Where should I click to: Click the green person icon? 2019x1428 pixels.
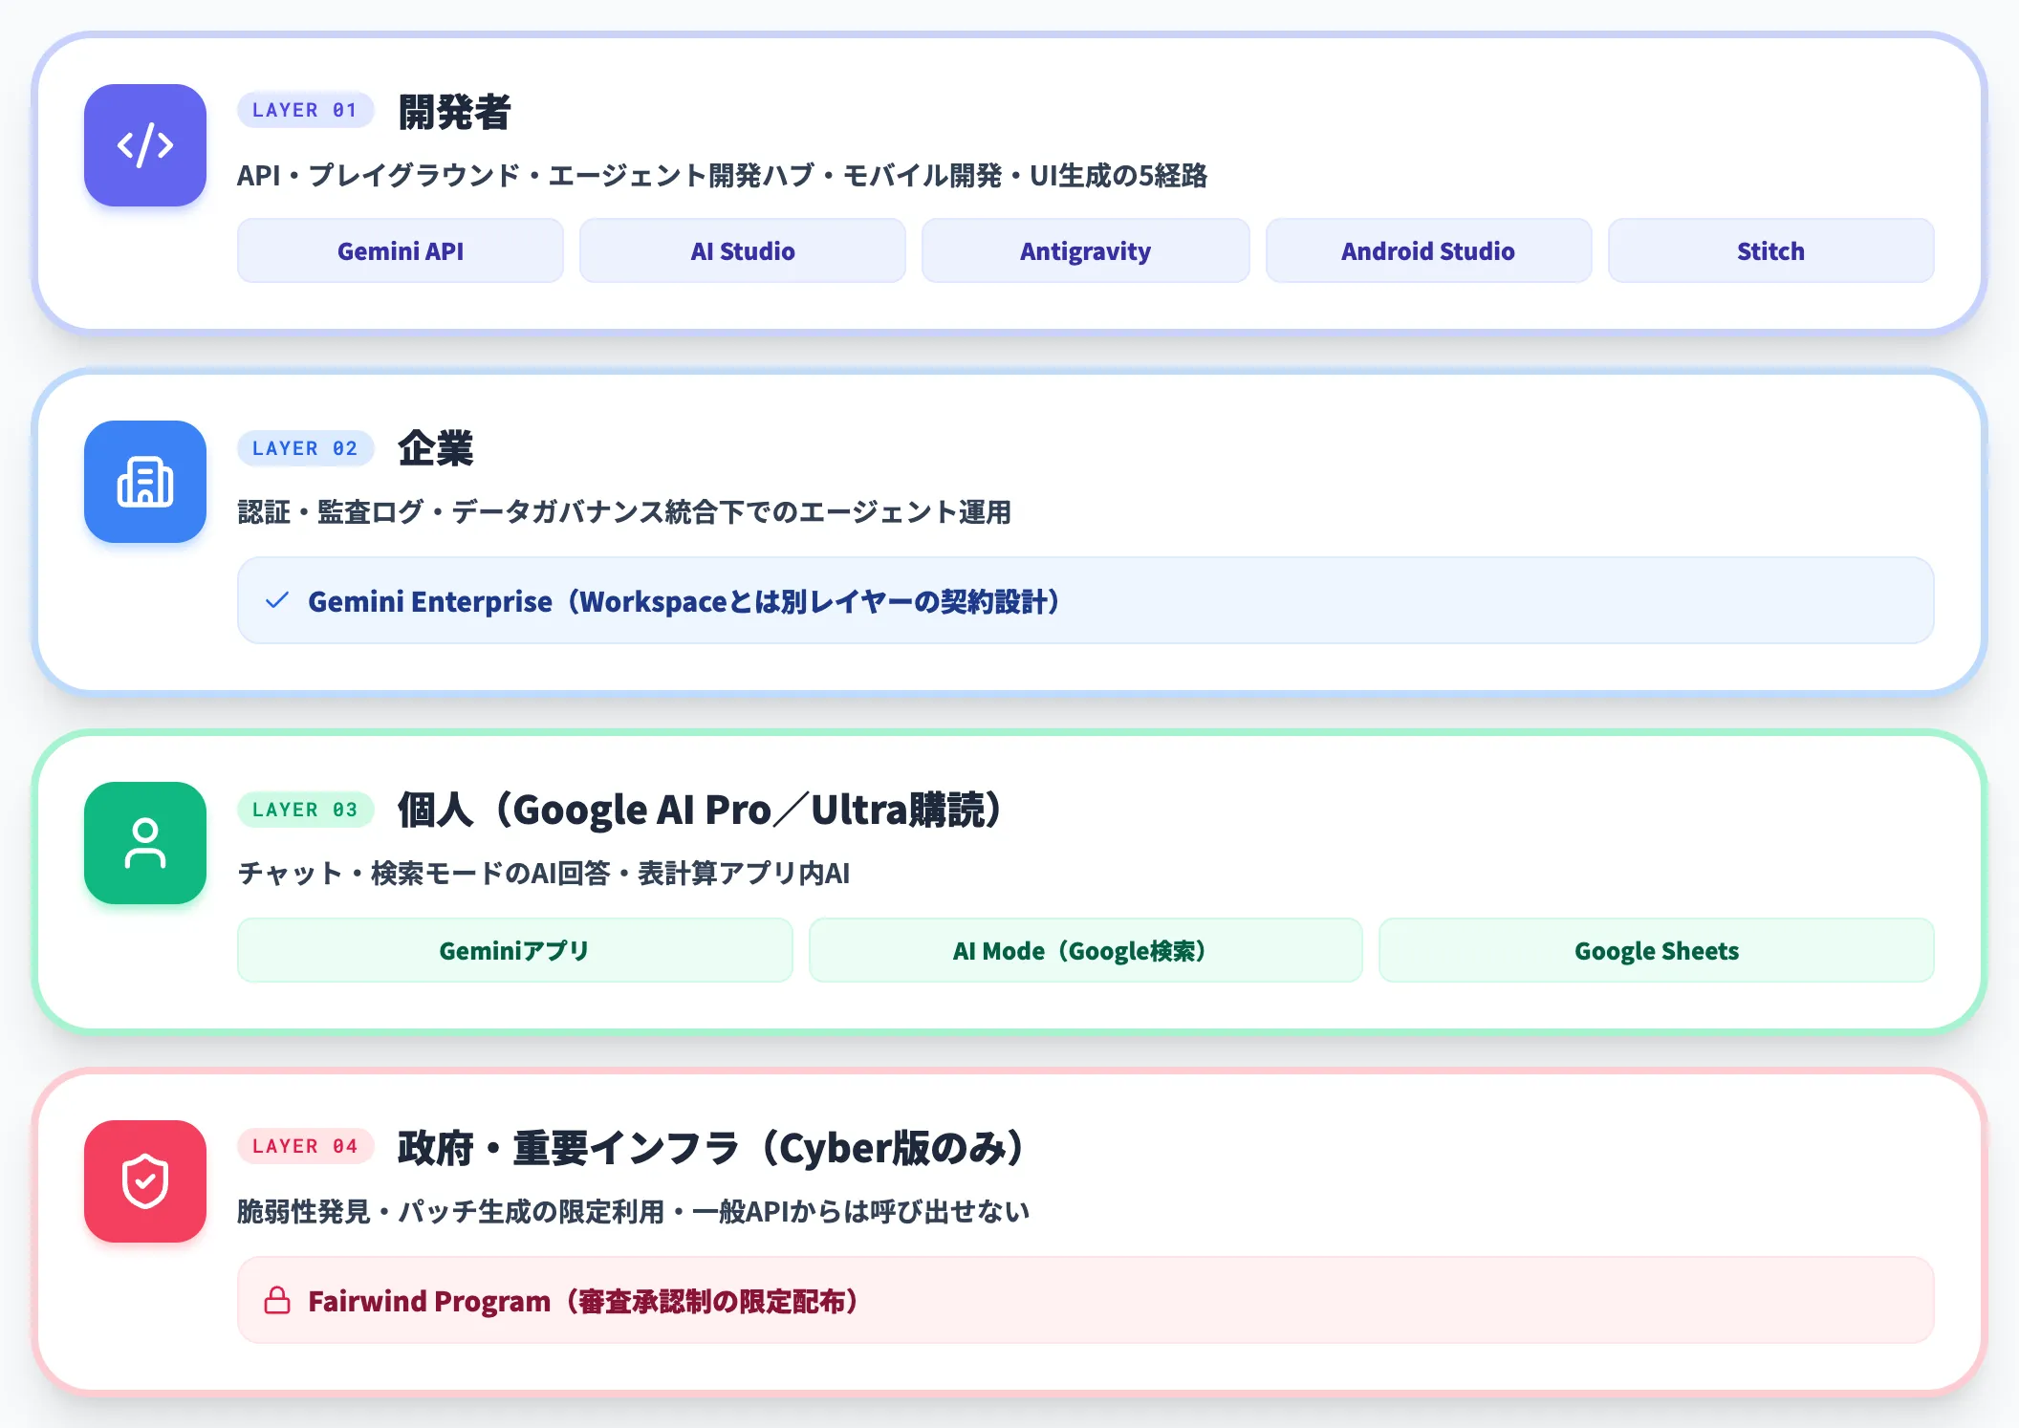pos(145,843)
